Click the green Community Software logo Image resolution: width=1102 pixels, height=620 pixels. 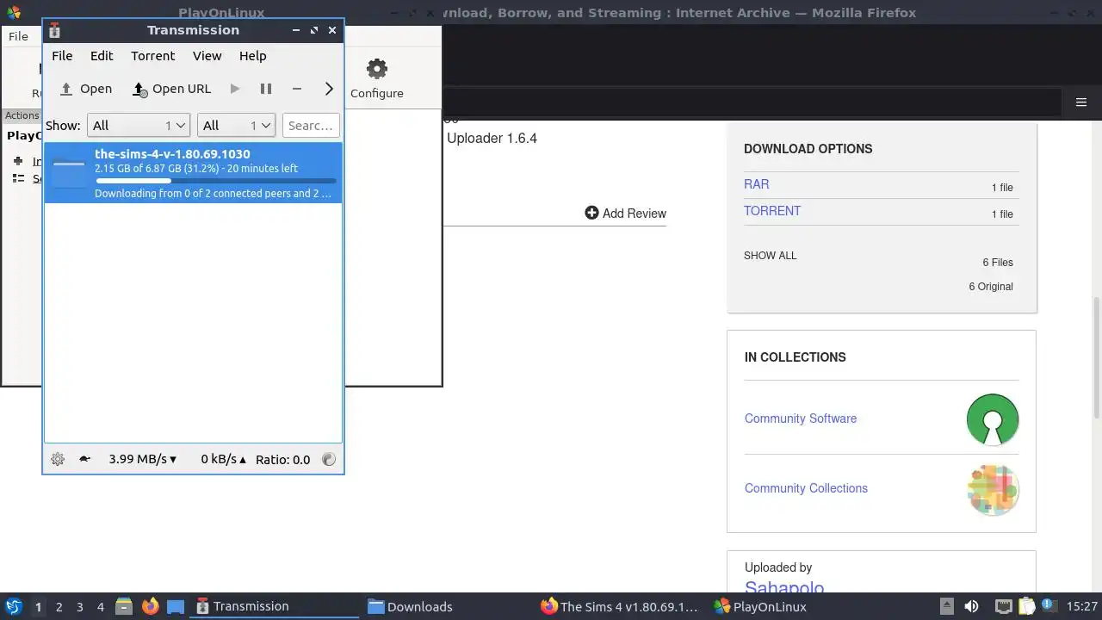993,419
